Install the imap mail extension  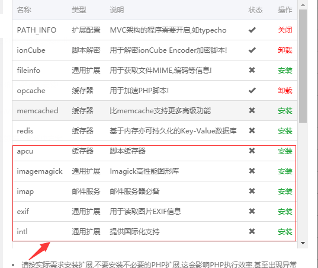(x=285, y=192)
